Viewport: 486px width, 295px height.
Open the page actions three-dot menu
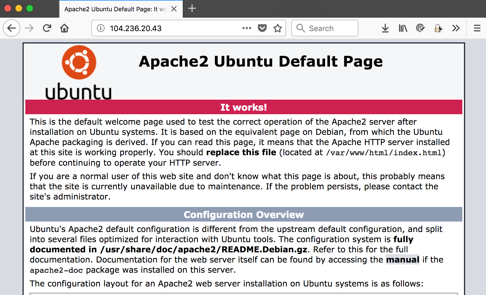point(247,28)
